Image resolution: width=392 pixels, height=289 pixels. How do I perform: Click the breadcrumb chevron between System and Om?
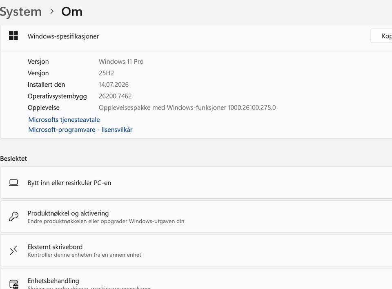coord(52,11)
